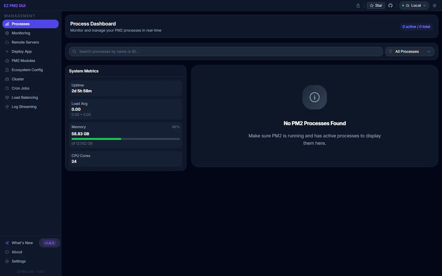Screen dimensions: 442x276
Task: Click the About info icon in sidebar
Action: pos(7,252)
